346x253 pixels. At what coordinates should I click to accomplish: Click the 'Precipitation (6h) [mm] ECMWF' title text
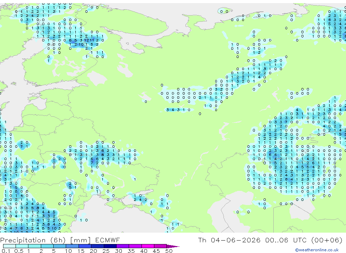coord(60,240)
